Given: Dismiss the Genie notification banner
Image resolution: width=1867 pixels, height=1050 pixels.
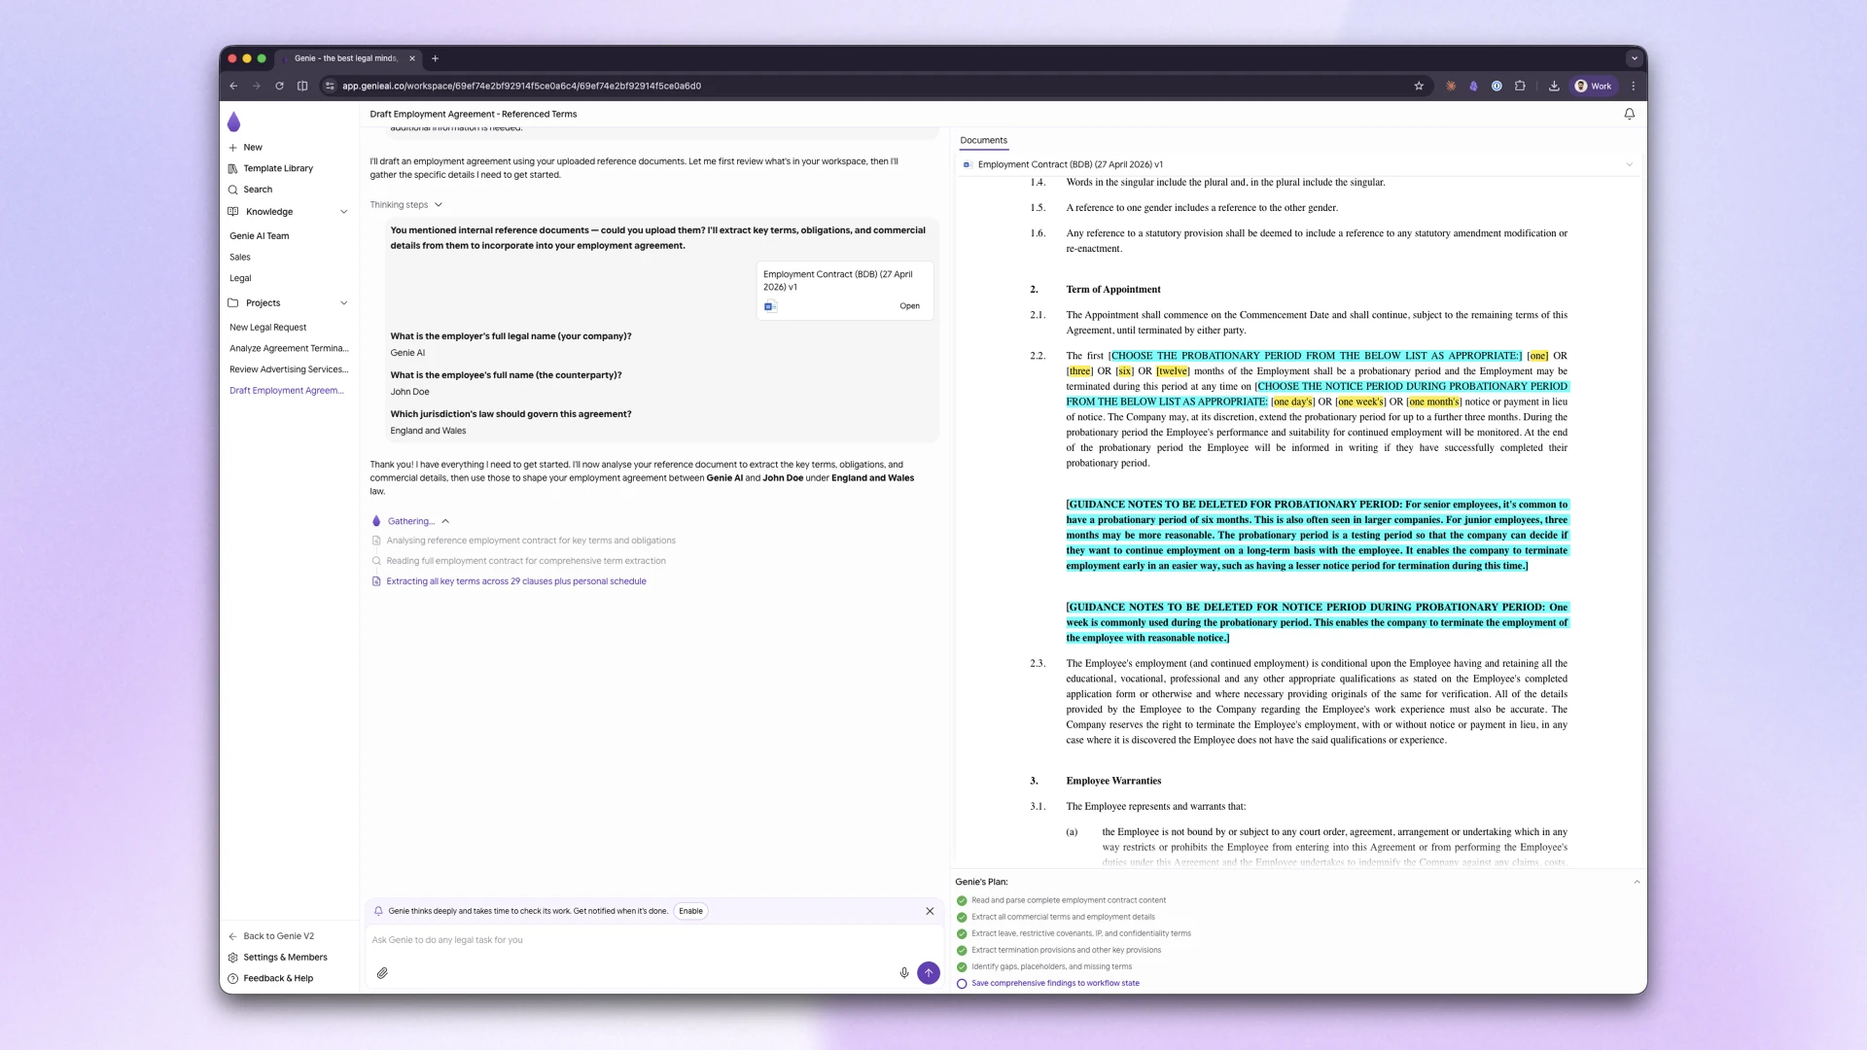Looking at the screenshot, I should [x=929, y=911].
